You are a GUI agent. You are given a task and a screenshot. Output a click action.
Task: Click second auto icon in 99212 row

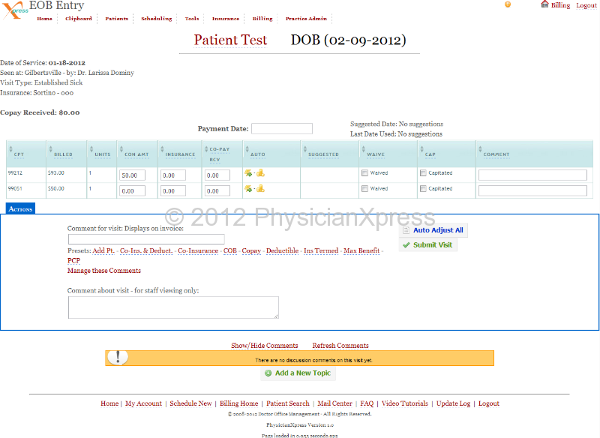click(x=260, y=173)
